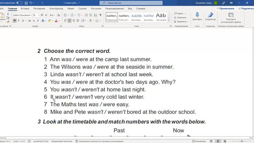Switch to the Вставка tab
Screen dimensions: 254x143
click(x=25, y=9)
